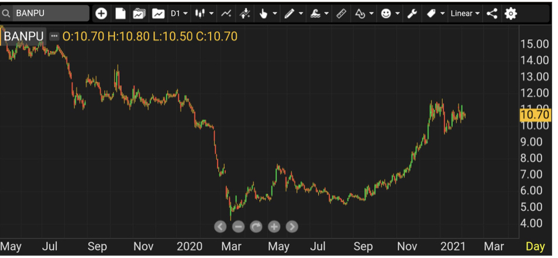The width and height of the screenshot is (558, 258).
Task: Expand the wave tool dropdown arrow
Action: (x=327, y=13)
